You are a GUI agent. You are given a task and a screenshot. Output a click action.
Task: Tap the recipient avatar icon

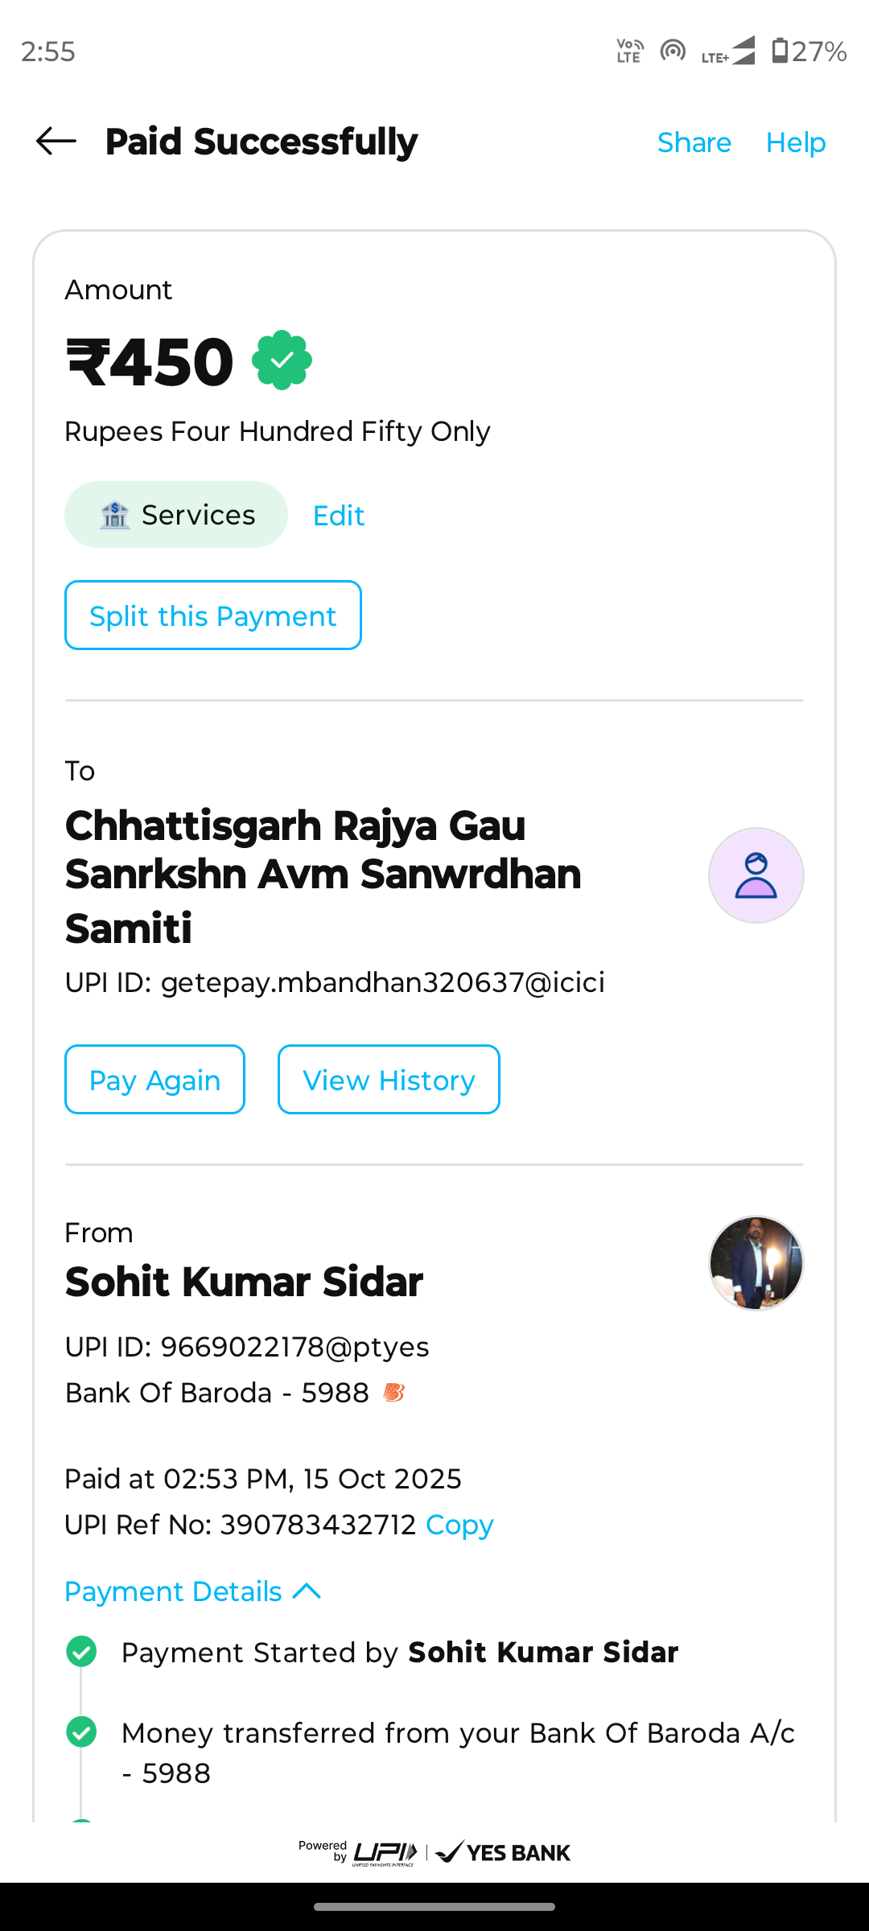click(756, 875)
